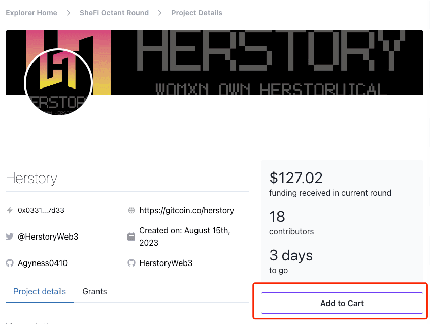Click chevron after SheFi Octant Round
The image size is (430, 324).
coord(160,13)
